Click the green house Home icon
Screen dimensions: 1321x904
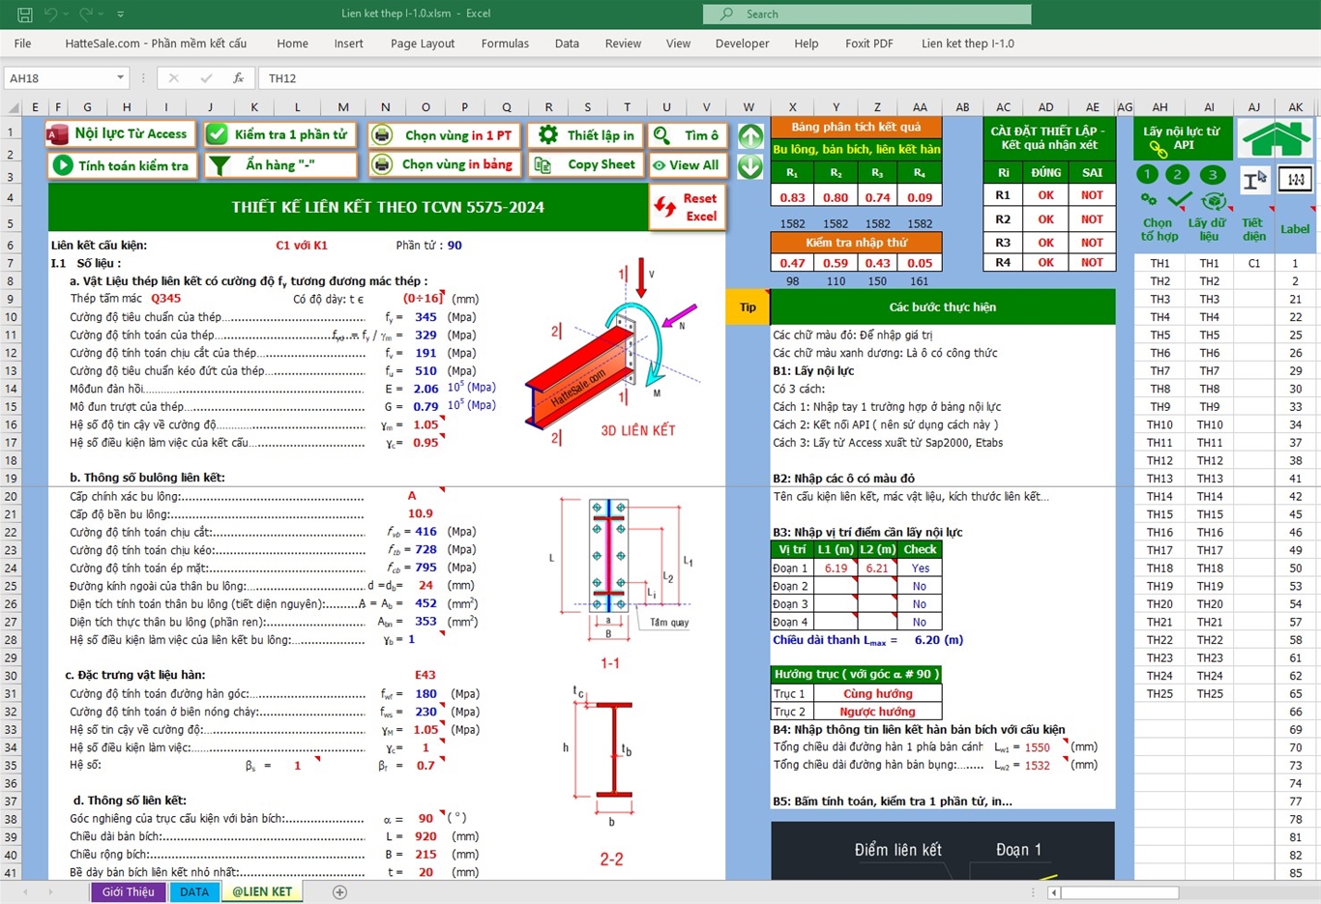click(1275, 138)
